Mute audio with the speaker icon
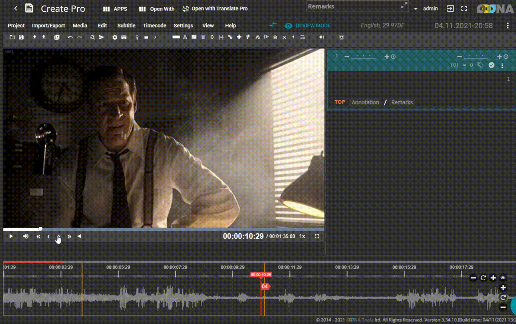516x324 pixels. (x=26, y=236)
